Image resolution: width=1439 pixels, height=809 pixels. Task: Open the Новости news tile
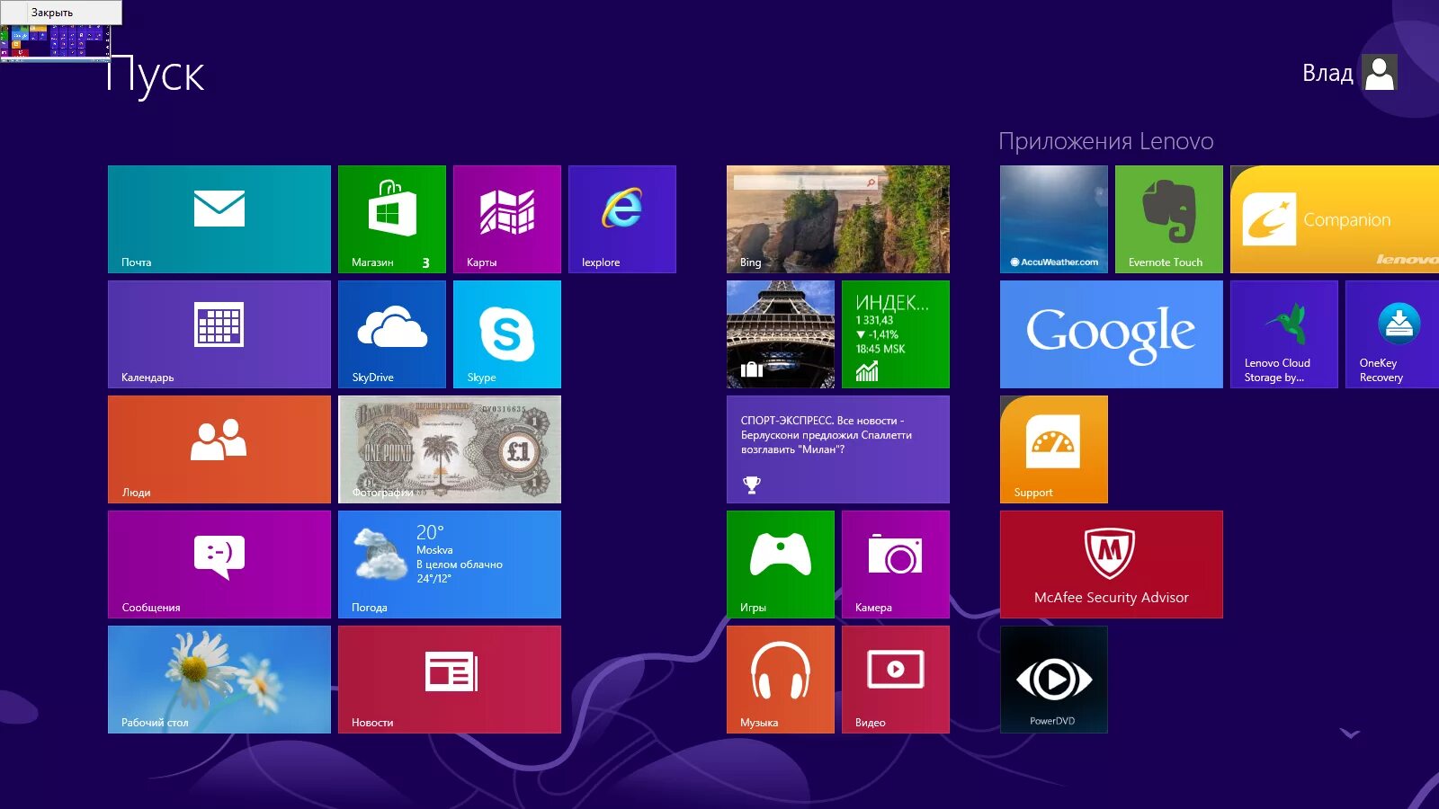click(450, 680)
